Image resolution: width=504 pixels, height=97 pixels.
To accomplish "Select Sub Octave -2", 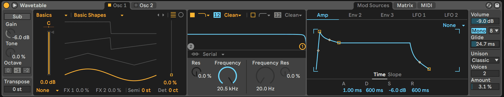I will click(x=26, y=70).
